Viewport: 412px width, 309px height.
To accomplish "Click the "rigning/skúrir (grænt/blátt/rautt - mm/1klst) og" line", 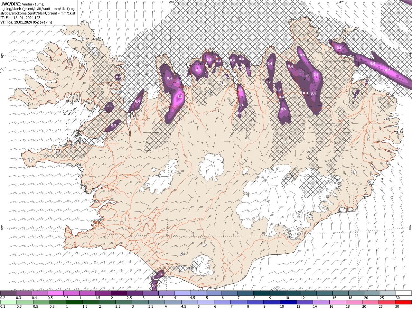I will pos(38,8).
